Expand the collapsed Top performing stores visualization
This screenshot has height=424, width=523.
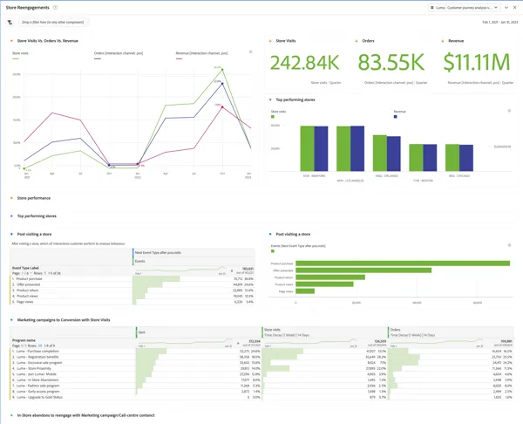[x=37, y=216]
